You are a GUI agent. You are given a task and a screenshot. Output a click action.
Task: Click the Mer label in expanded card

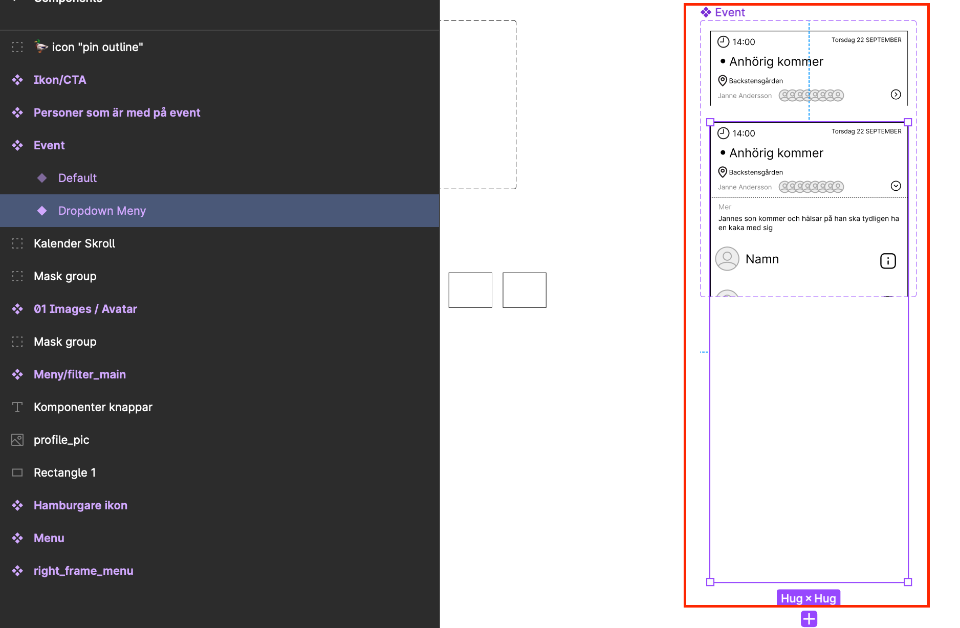(x=725, y=207)
